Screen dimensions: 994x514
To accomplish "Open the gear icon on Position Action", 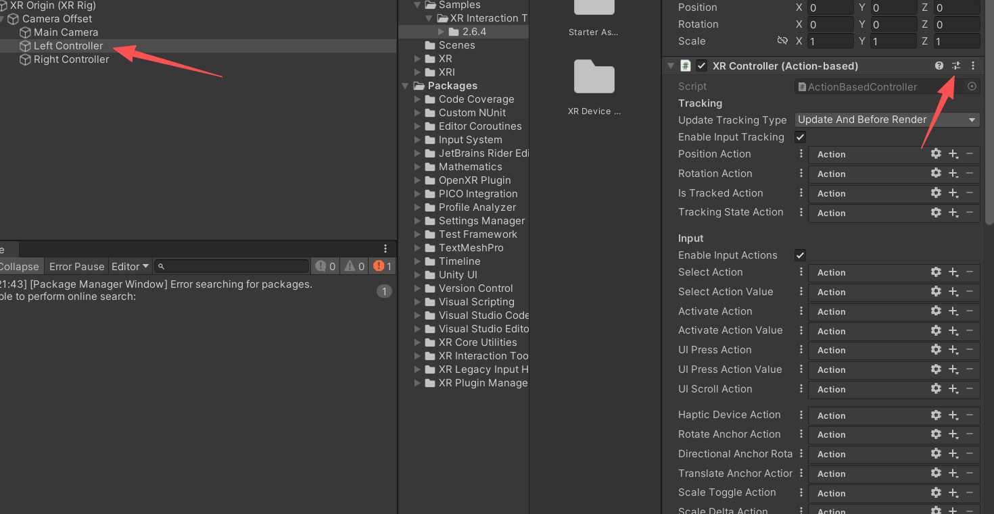I will click(x=936, y=154).
